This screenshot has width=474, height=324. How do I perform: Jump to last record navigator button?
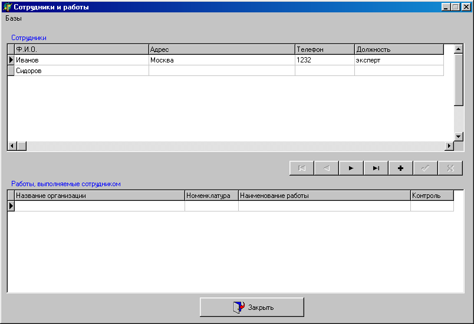click(376, 168)
